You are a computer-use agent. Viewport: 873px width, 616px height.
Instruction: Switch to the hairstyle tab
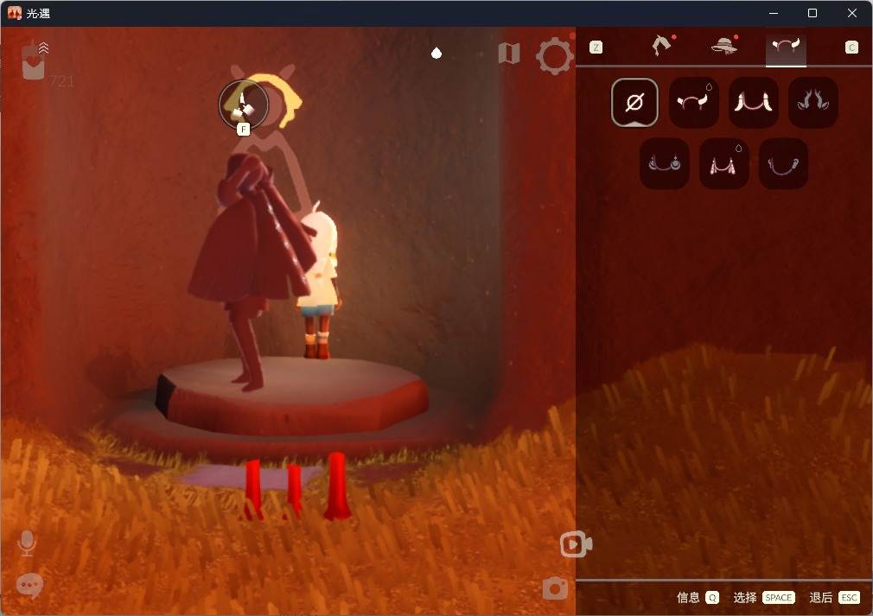tap(661, 46)
